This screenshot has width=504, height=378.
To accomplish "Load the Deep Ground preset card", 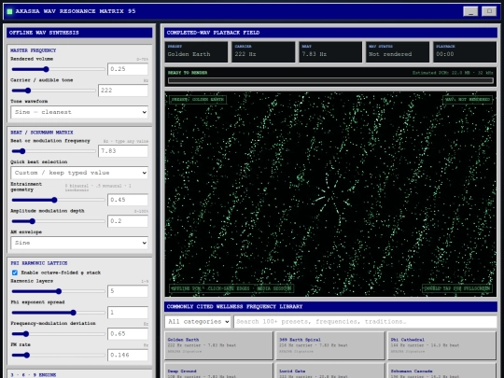I will pyautogui.click(x=218, y=371).
